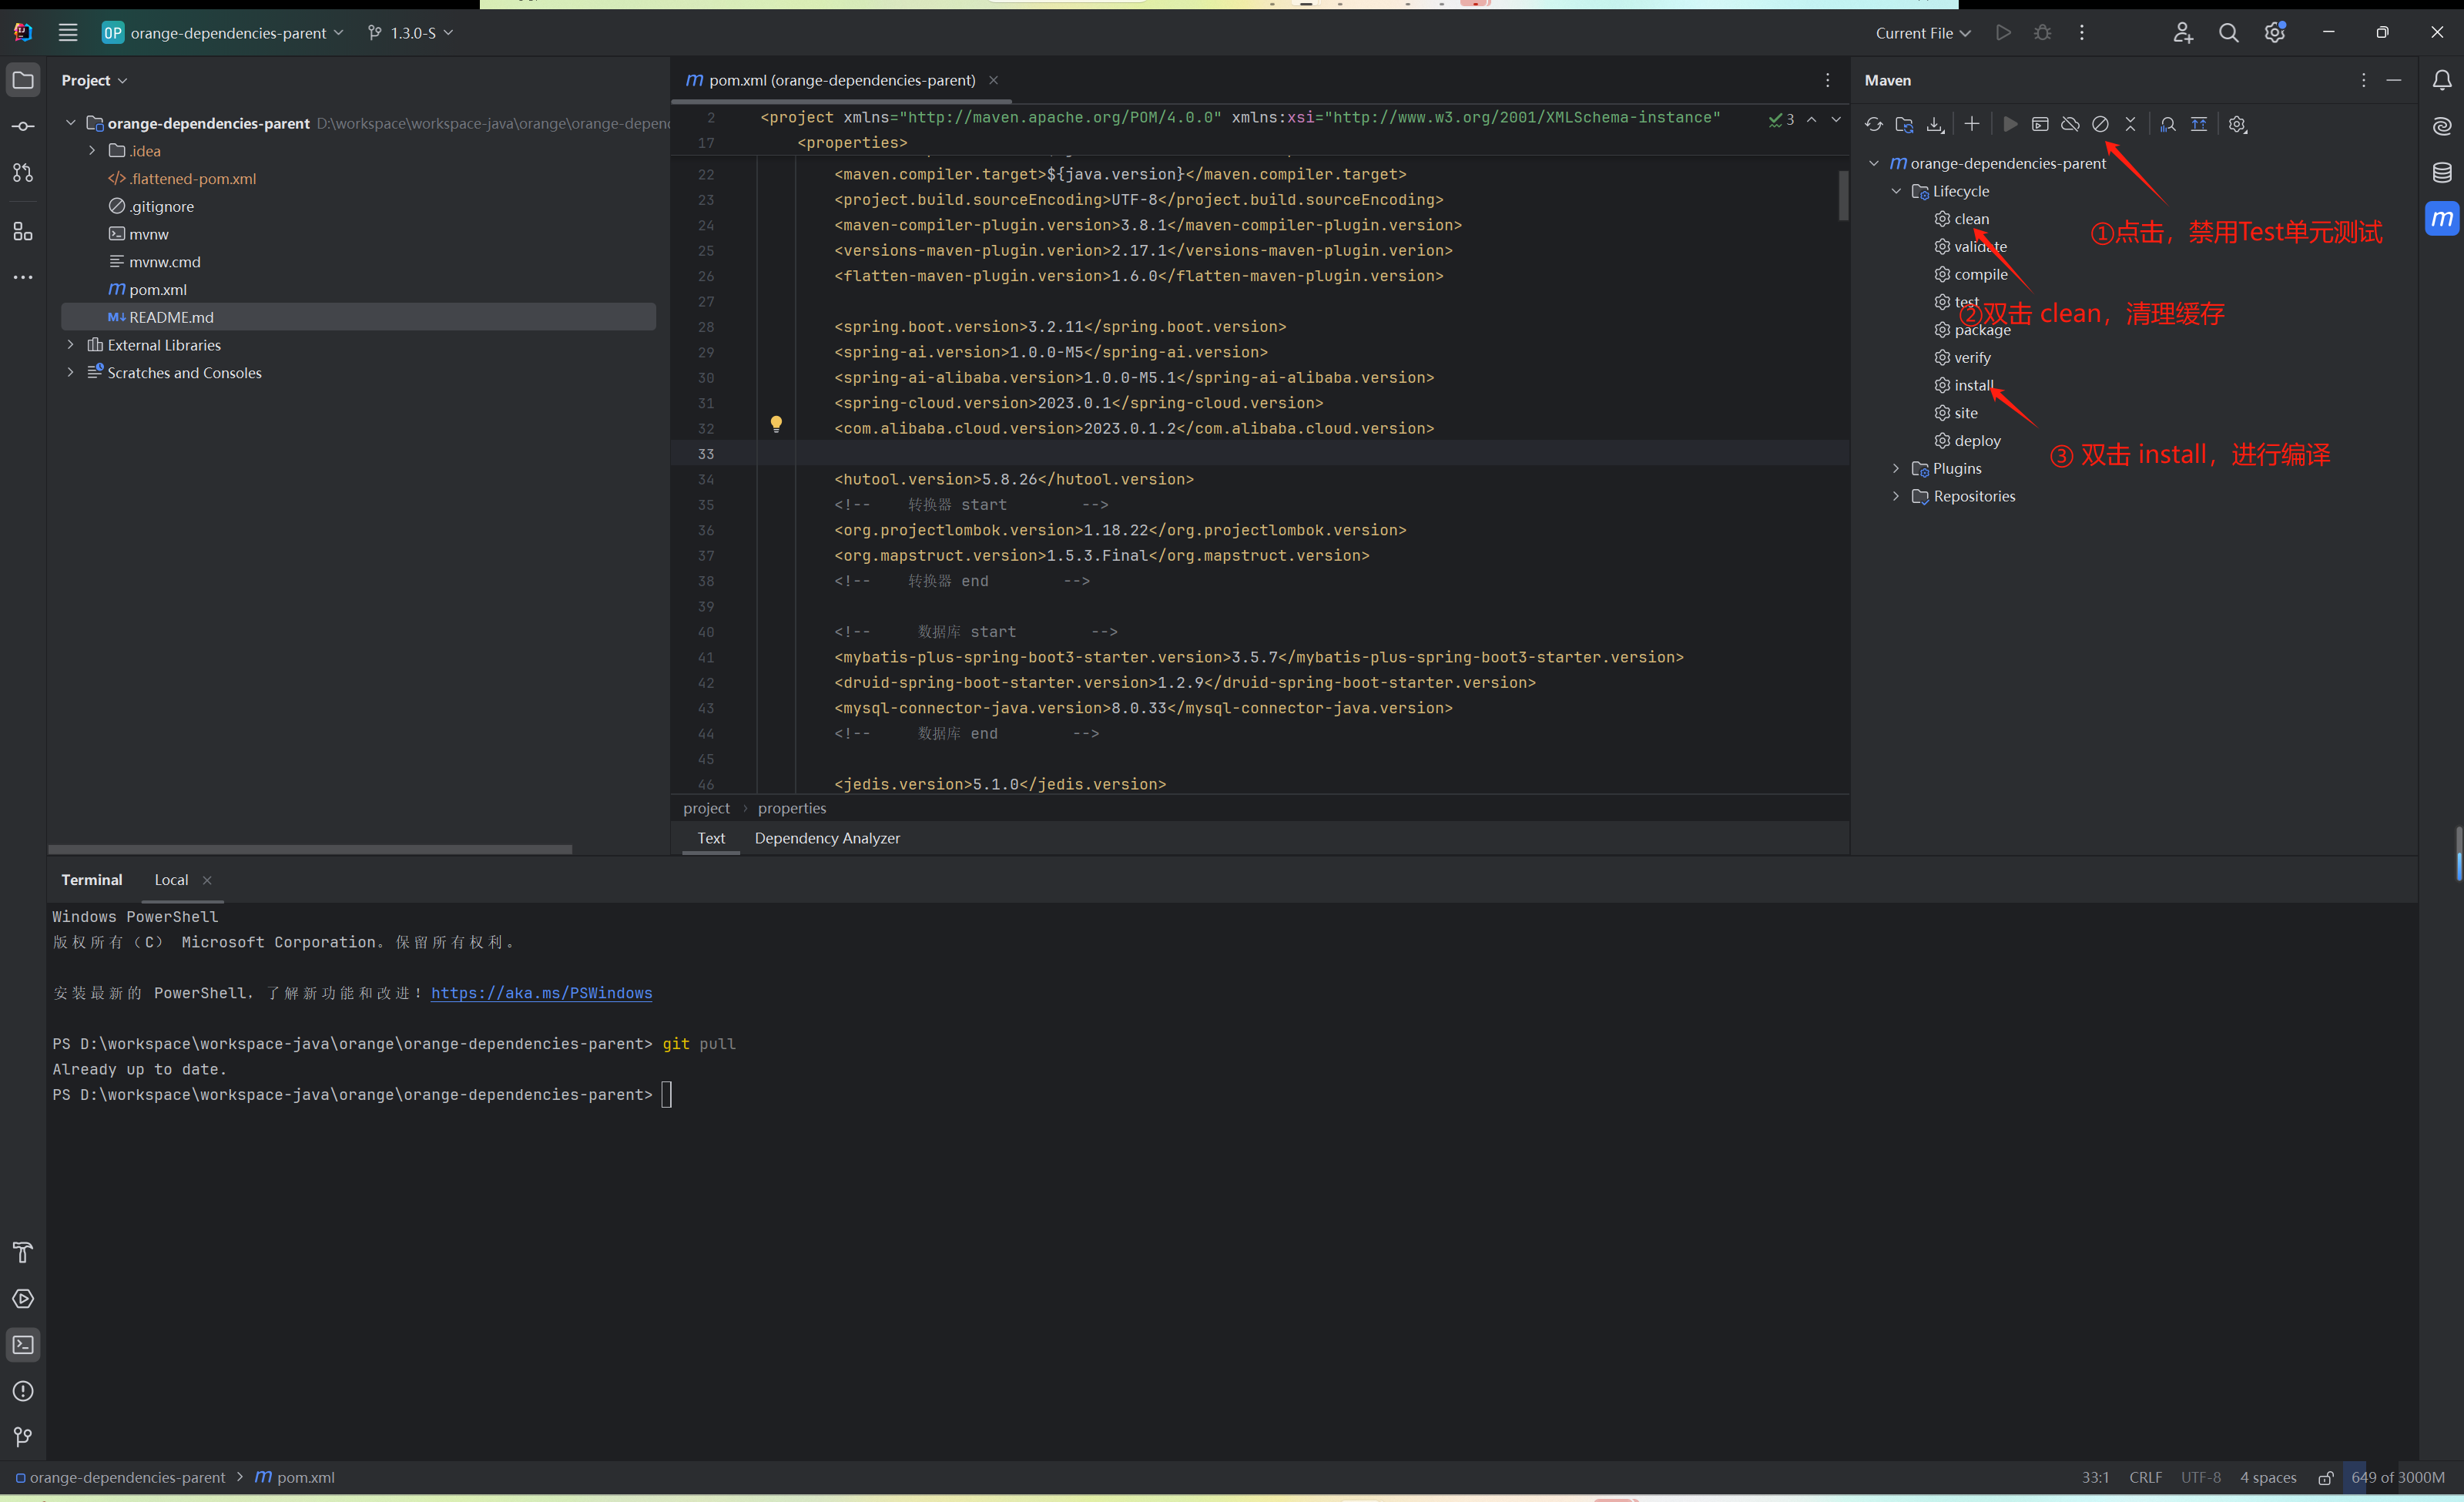Screen dimensions: 2464x1502
Task: Toggle the blue up-arrows Maven toolbar icon
Action: [x=2199, y=124]
